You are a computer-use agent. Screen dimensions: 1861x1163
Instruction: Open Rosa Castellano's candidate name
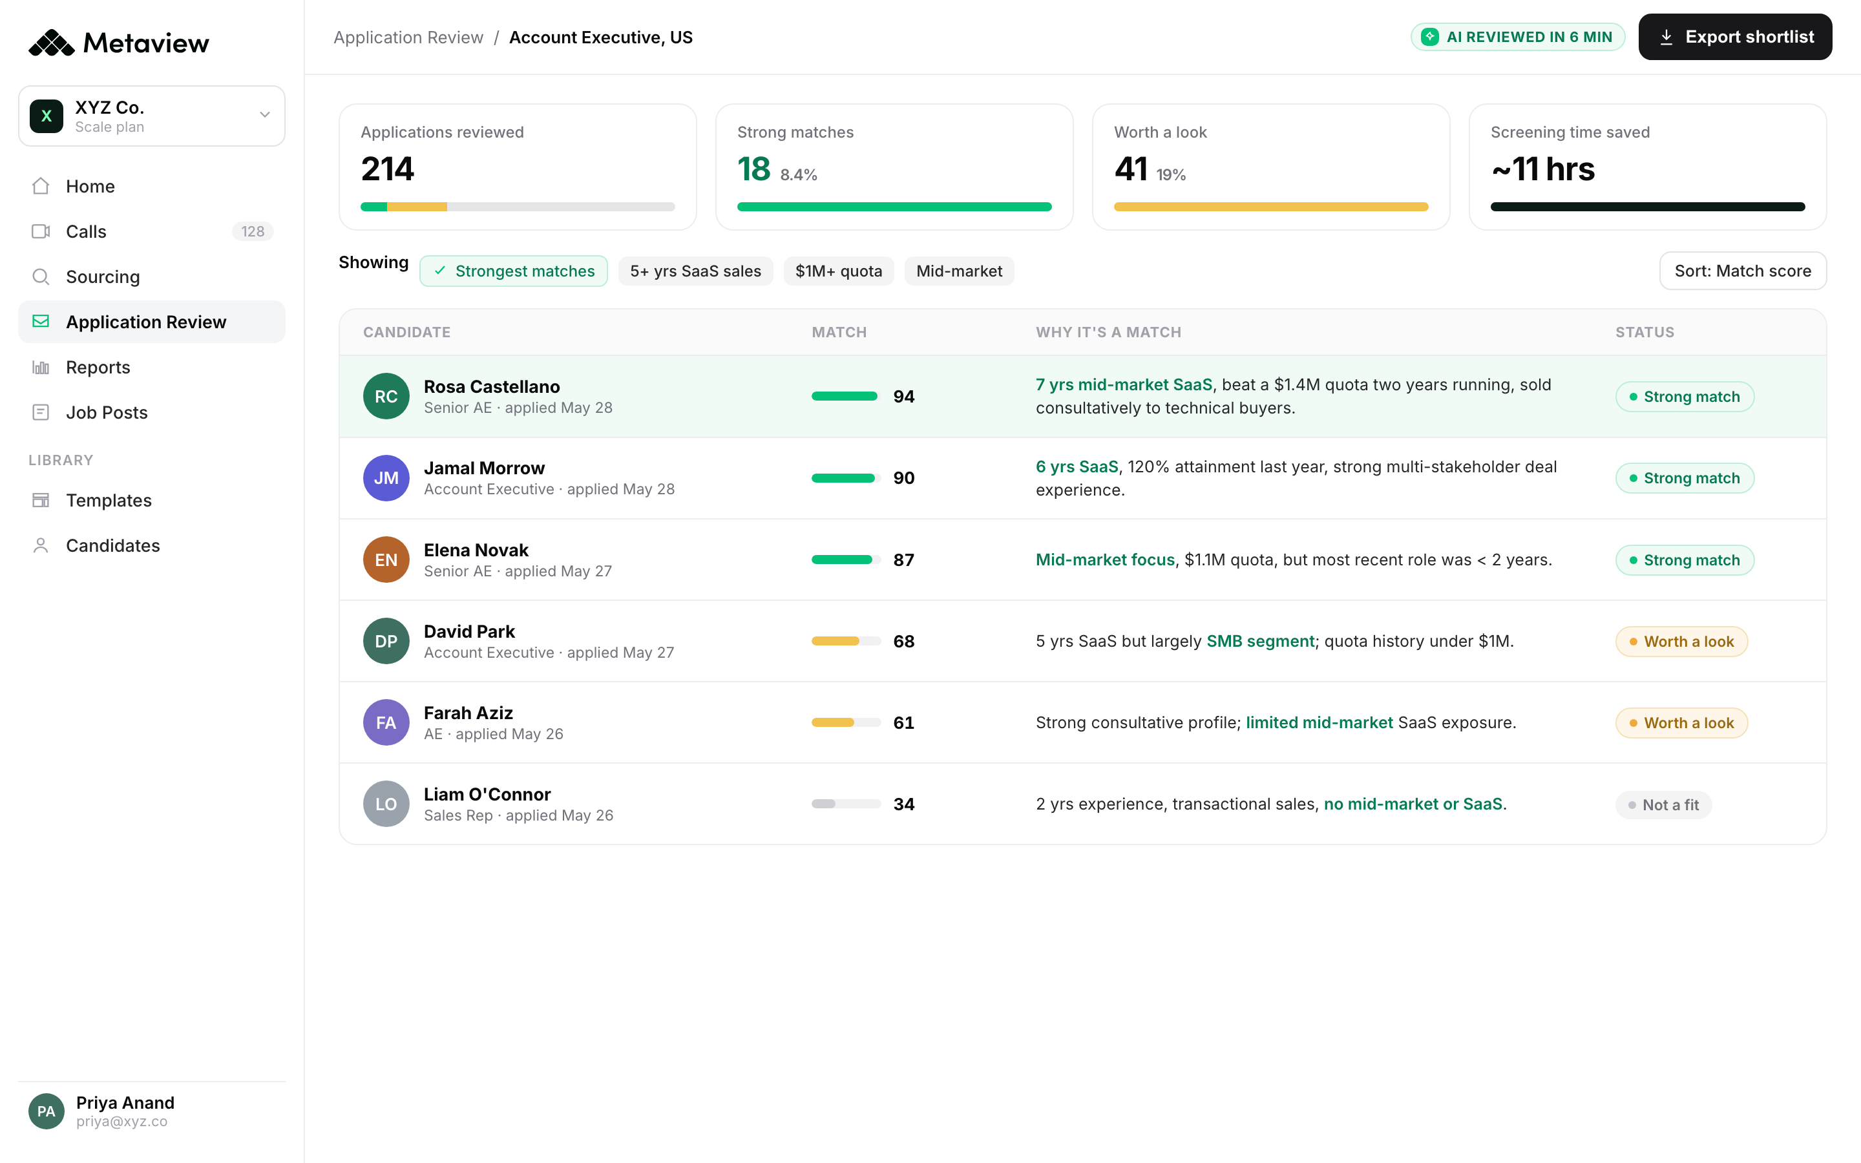491,386
